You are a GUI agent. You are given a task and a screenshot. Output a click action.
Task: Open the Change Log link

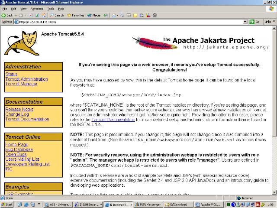17,114
